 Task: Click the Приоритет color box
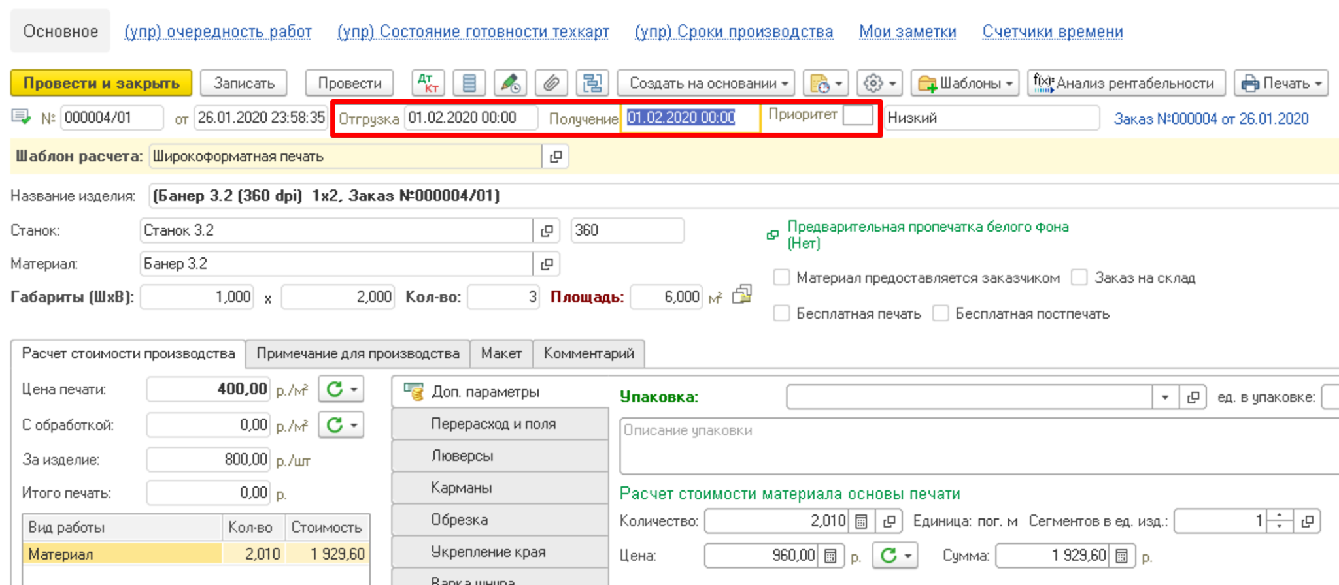point(858,116)
